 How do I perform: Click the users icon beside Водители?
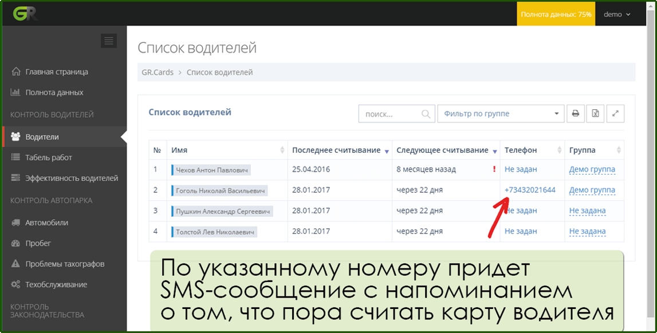point(15,137)
